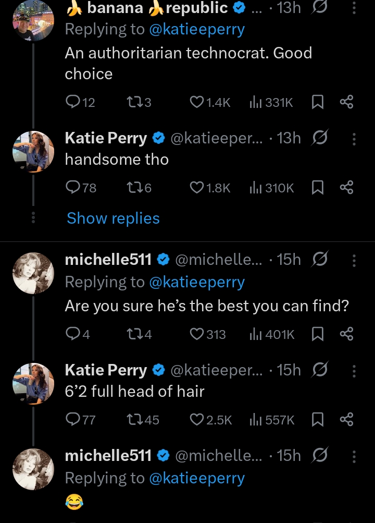This screenshot has height=523, width=375.
Task: Expand the Show replies link
Action: pyautogui.click(x=113, y=218)
